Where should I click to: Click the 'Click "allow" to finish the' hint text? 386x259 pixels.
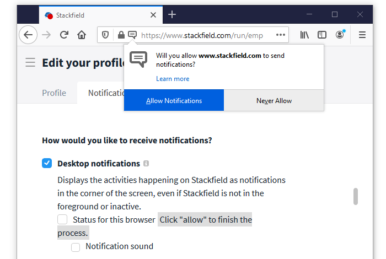(206, 220)
